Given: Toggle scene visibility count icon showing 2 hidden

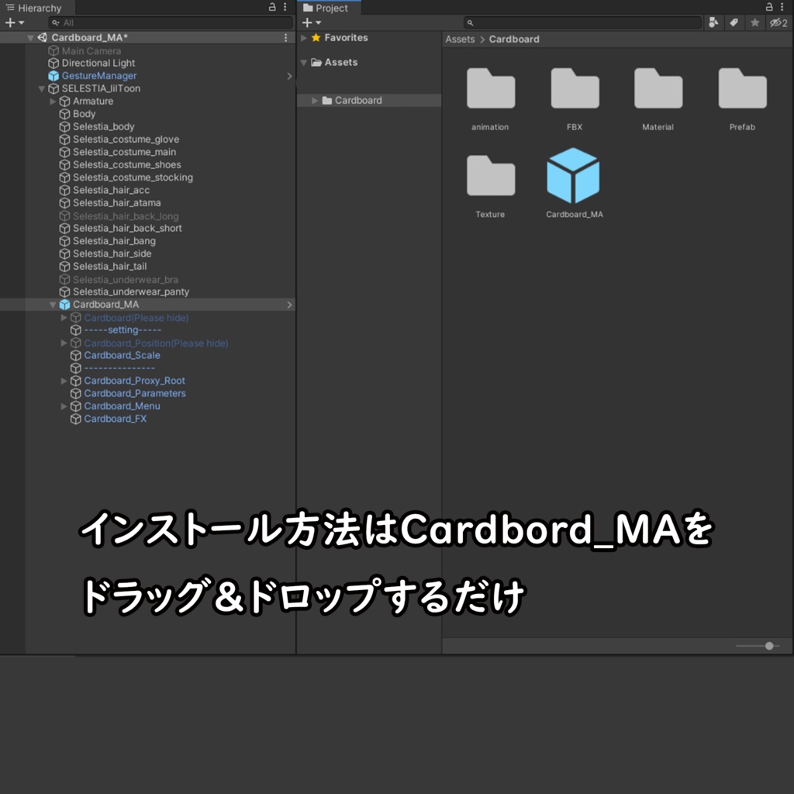Looking at the screenshot, I should click(778, 22).
